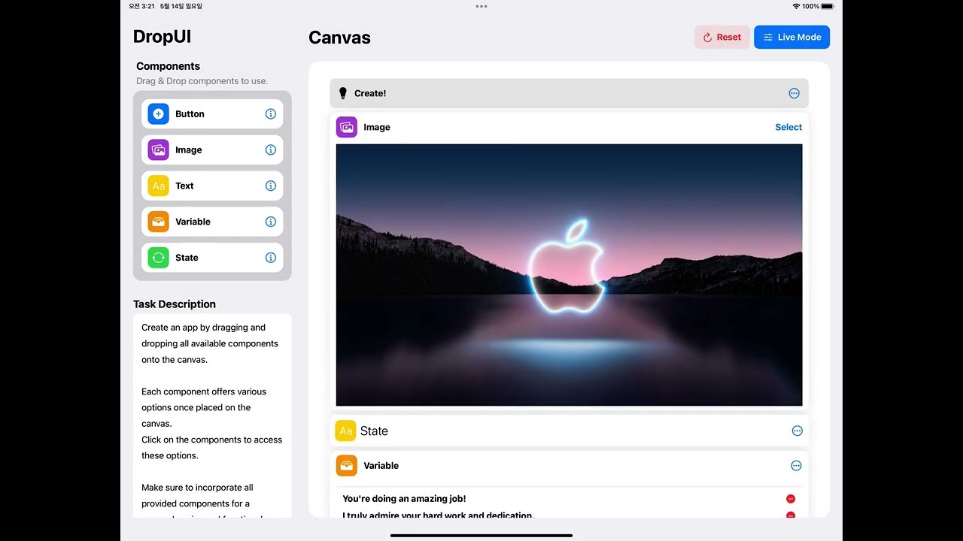Open info for the Button component
The height and width of the screenshot is (541, 963).
click(271, 114)
